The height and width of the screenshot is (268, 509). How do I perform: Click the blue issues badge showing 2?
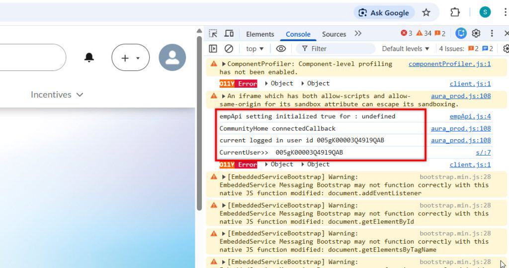tap(488, 49)
